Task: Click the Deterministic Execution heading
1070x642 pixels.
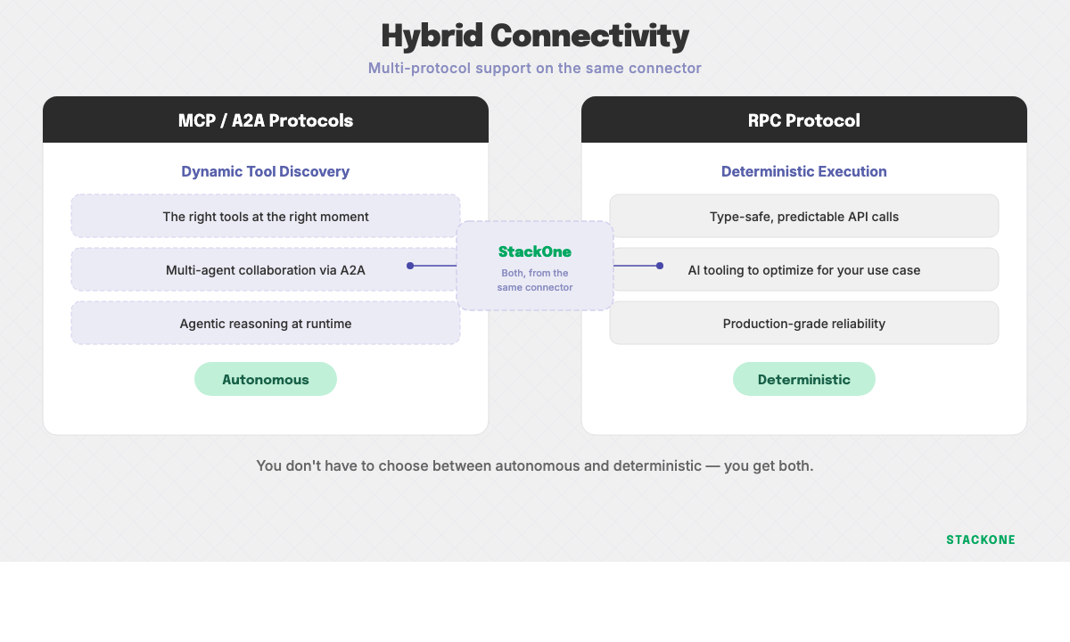Action: click(804, 171)
